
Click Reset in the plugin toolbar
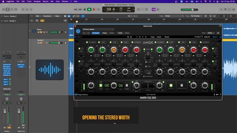pos(167,37)
